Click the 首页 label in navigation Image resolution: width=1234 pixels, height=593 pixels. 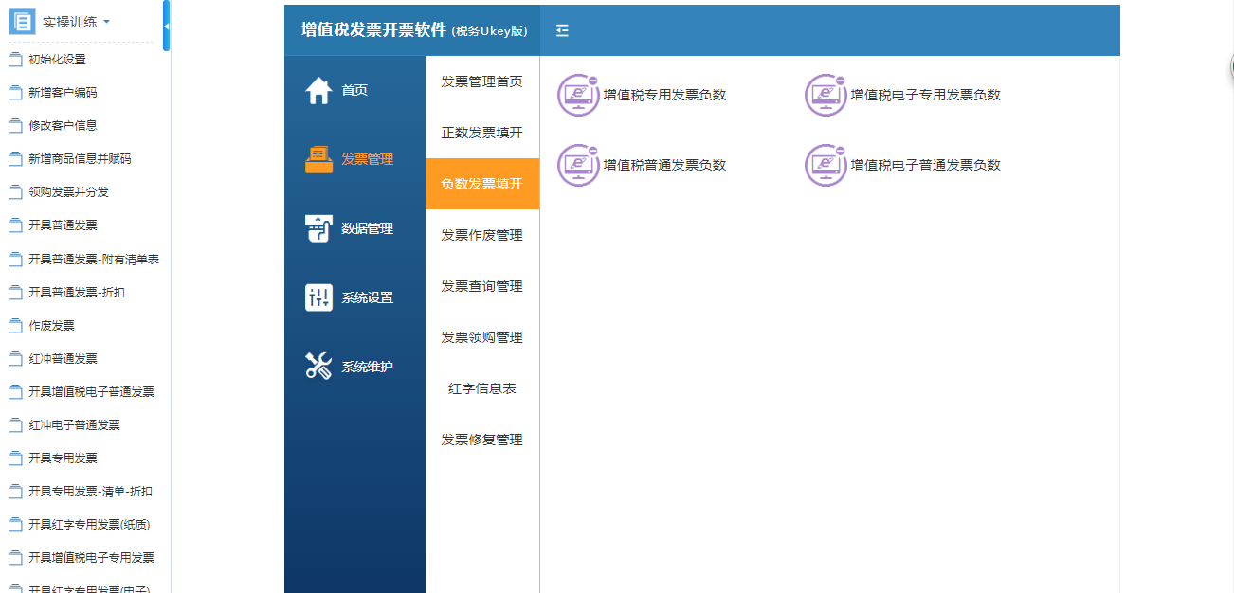pos(354,90)
